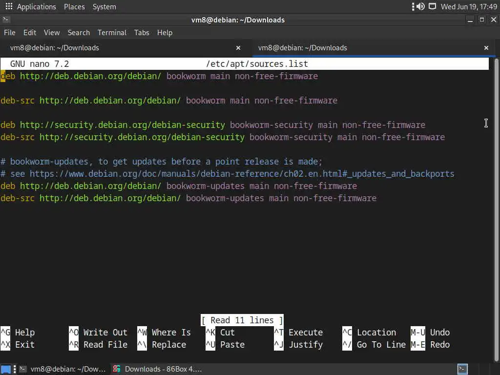This screenshot has height=375, width=500.
Task: Click the deb-src security.debian.org line
Action: pos(223,137)
